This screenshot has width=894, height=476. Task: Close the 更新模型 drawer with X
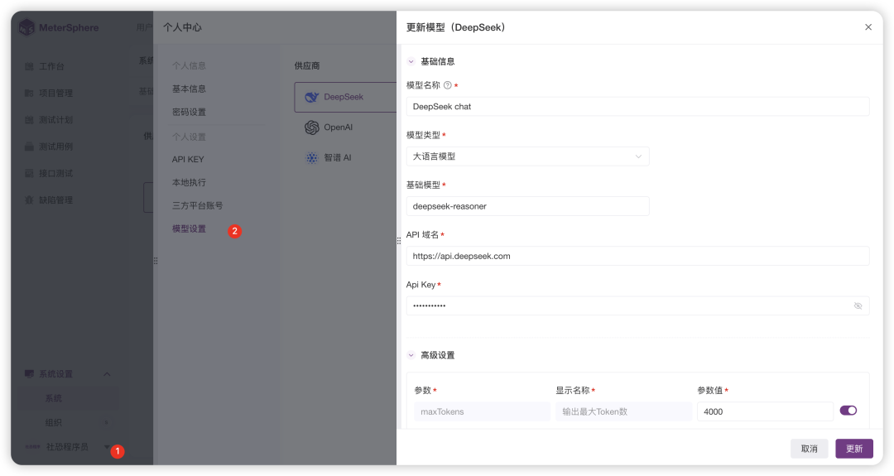(x=868, y=27)
